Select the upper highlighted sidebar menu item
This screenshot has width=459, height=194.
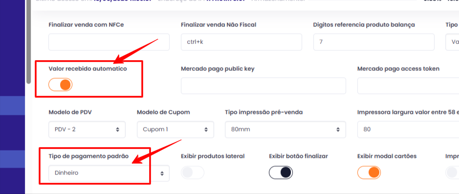(12, 106)
